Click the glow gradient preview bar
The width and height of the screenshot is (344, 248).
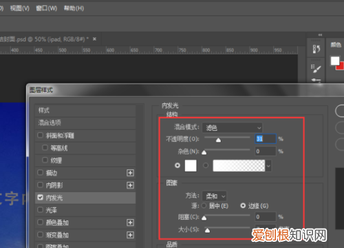point(239,166)
